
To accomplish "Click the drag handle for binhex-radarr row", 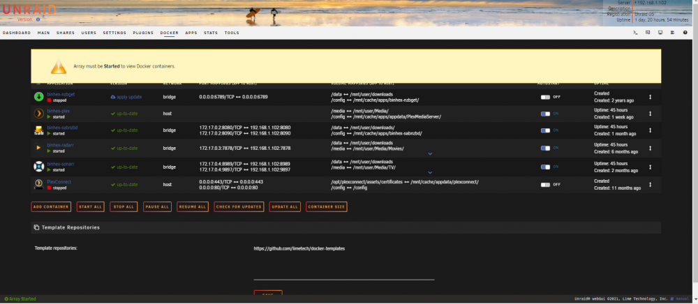I will 650,148.
